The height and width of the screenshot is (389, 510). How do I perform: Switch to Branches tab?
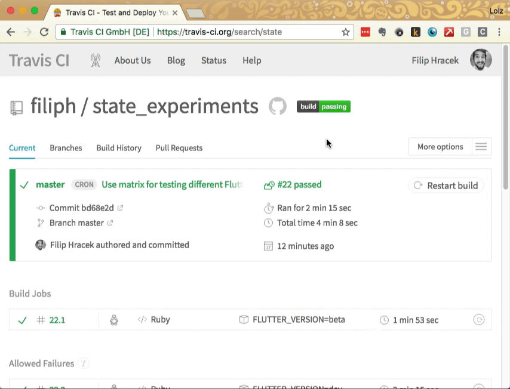(x=66, y=148)
